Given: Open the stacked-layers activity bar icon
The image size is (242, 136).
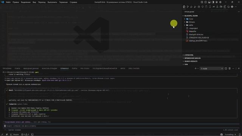Looking at the screenshot, I should [225, 7].
